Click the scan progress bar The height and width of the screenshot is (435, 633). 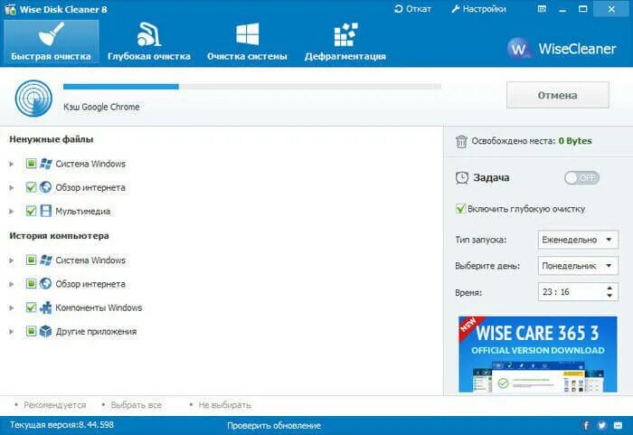coord(252,87)
